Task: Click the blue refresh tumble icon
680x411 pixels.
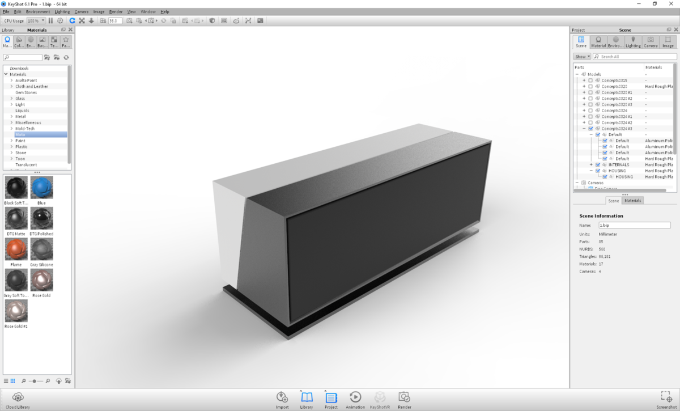Action: point(73,20)
